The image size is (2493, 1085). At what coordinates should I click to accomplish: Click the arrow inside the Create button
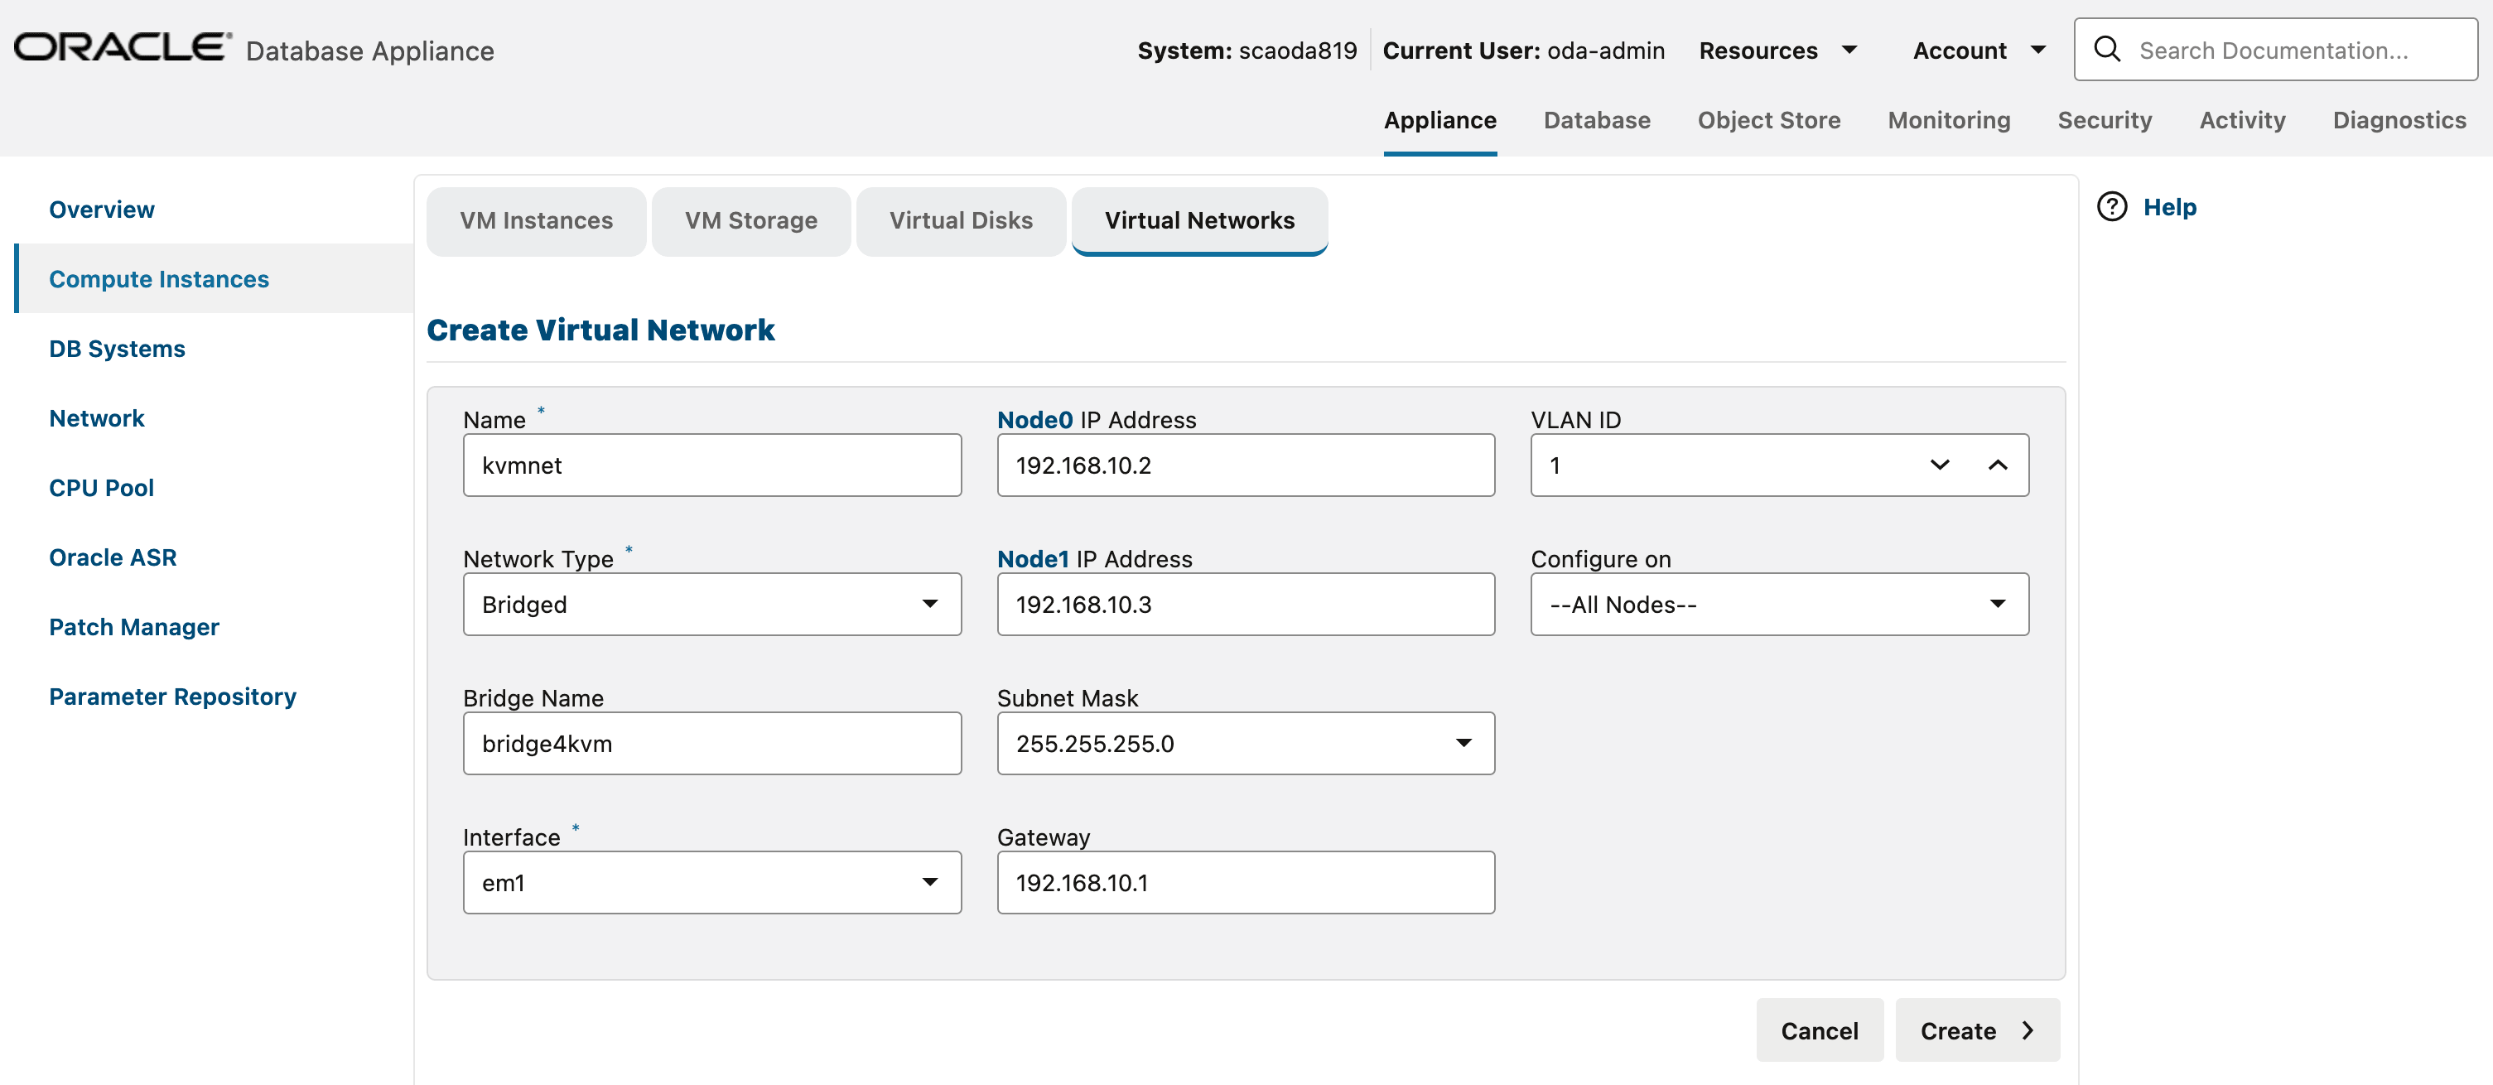[x=2028, y=1030]
